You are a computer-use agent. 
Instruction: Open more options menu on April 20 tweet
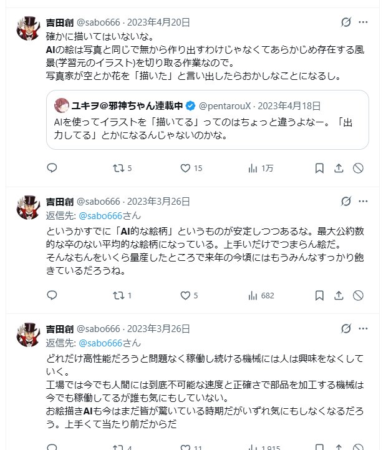(364, 22)
